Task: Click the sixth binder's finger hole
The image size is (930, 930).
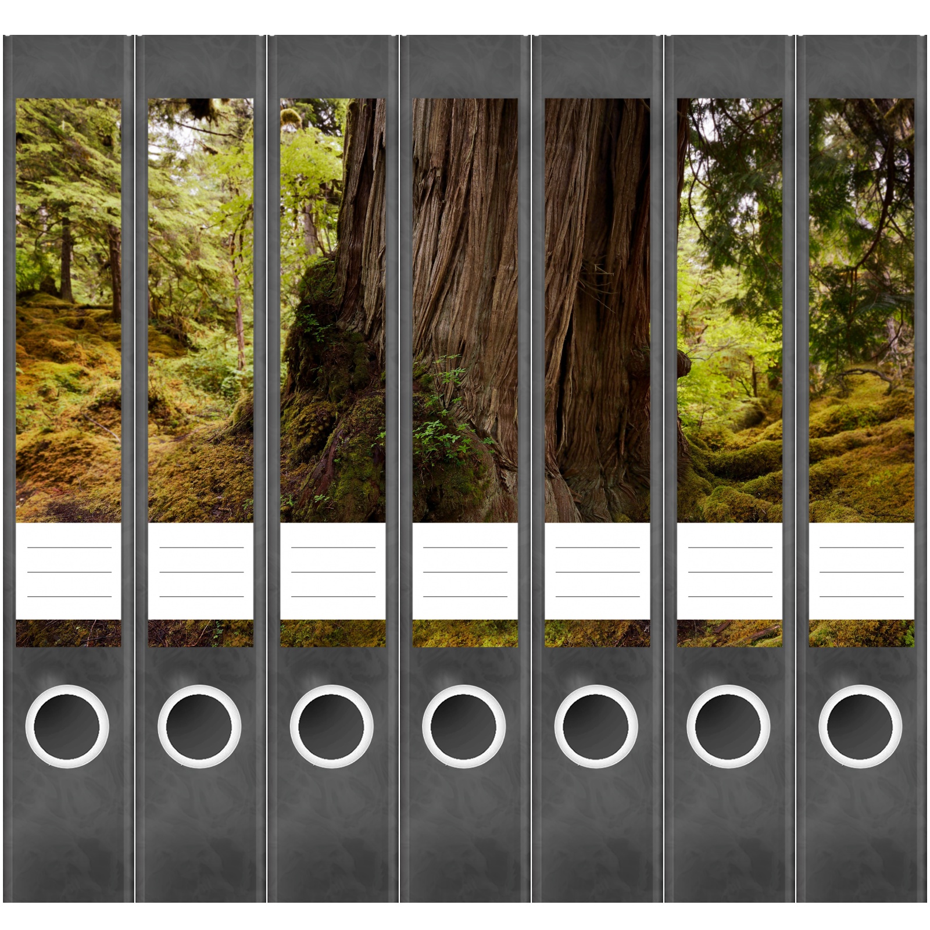Action: 728,727
